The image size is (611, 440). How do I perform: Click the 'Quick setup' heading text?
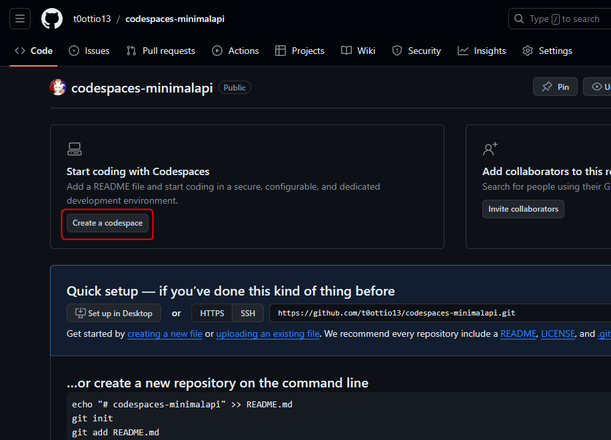point(231,291)
